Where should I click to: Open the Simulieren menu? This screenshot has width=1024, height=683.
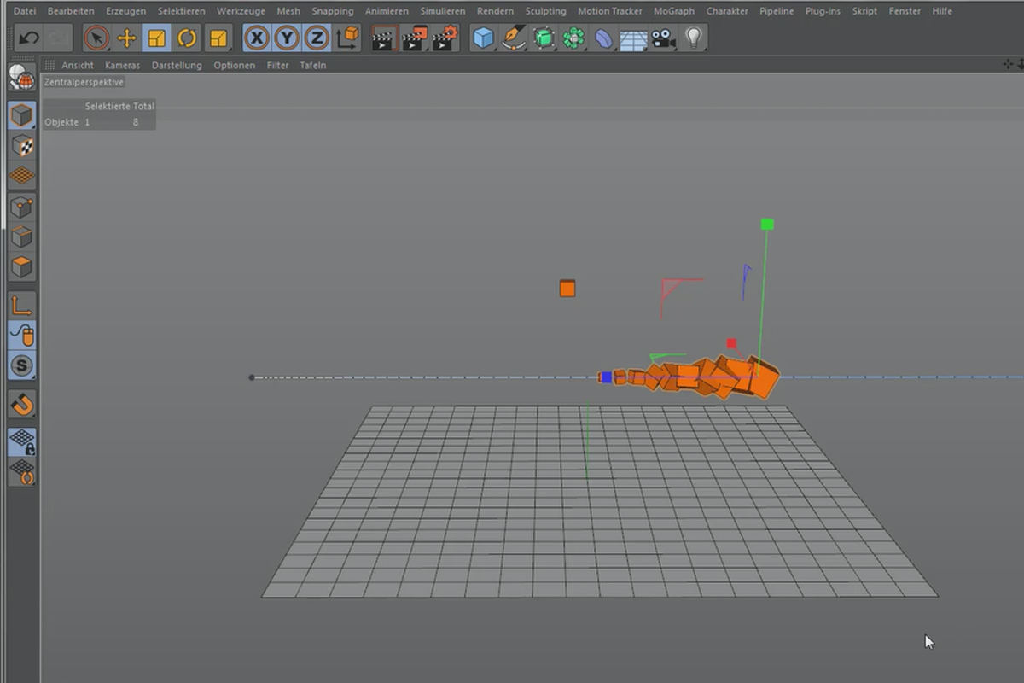[442, 11]
